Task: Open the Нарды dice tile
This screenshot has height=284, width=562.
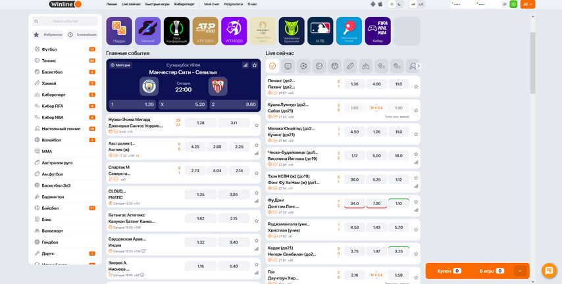Action: click(119, 31)
